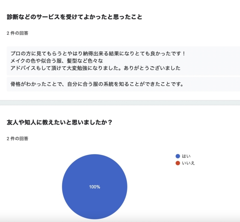
Task: Click the gray divider between question sections
Action: coord(120,103)
